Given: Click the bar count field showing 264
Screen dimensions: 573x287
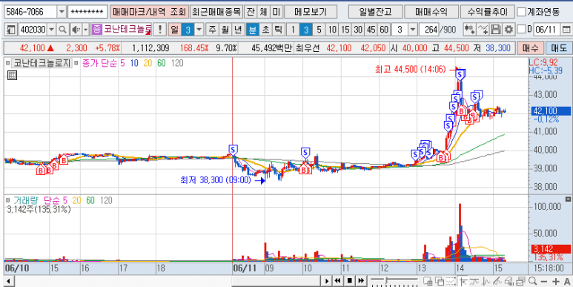Looking at the screenshot, I should [x=428, y=30].
